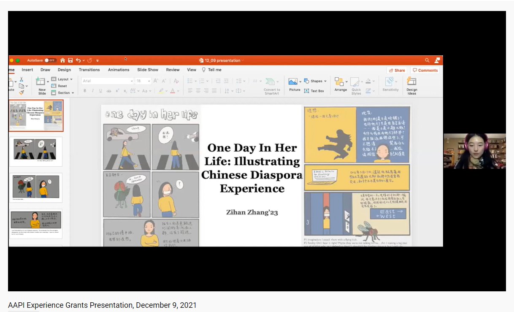Click Decrease Font Size icon
This screenshot has height=312, width=514.
[164, 81]
